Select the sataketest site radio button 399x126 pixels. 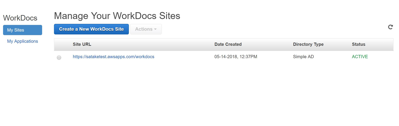[x=59, y=58]
